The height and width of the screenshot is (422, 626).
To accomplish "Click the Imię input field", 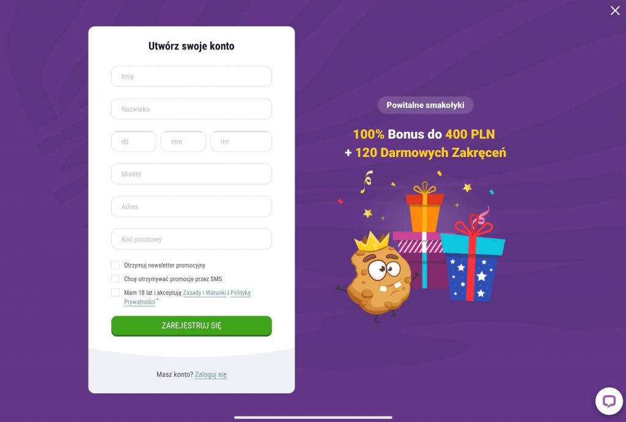I will [191, 76].
